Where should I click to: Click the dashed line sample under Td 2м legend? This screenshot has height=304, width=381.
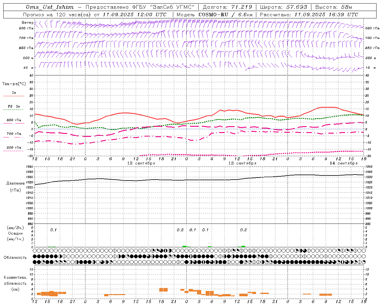(x=13, y=110)
